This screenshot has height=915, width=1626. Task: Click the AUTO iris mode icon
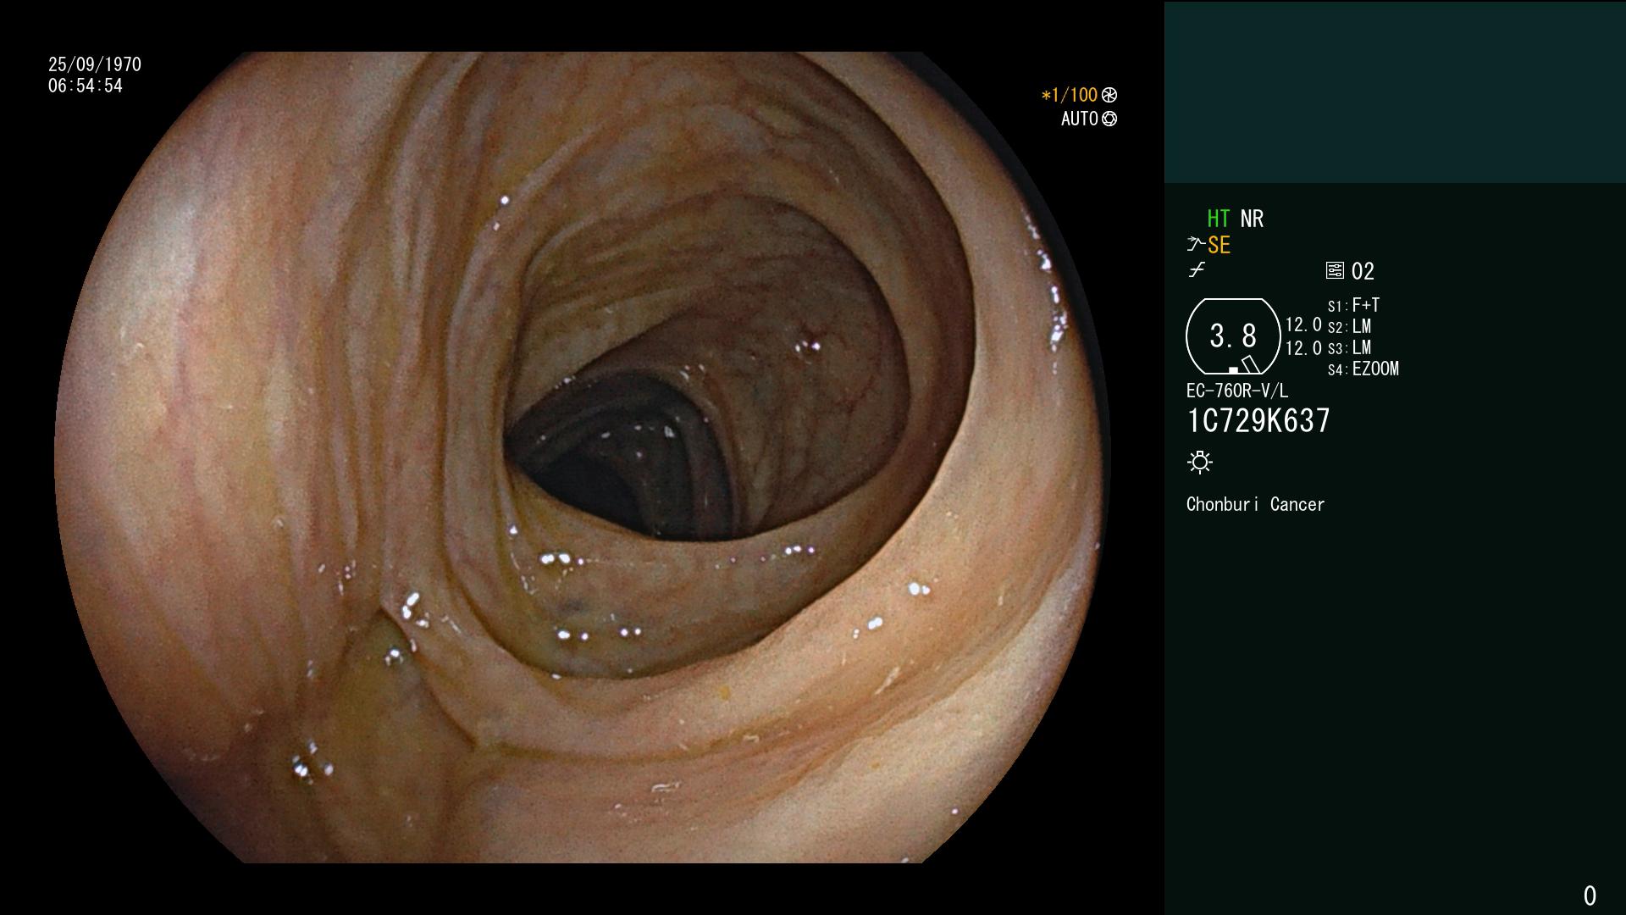[x=1109, y=119]
